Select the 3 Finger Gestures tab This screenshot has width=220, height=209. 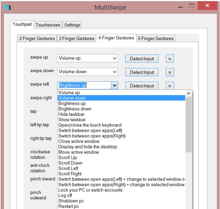click(x=77, y=38)
